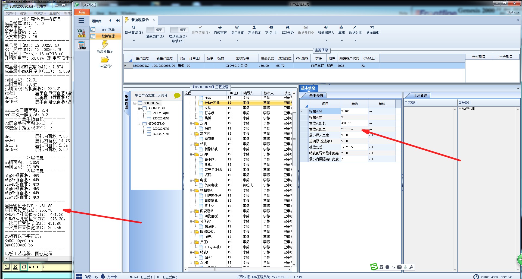This screenshot has width=522, height=279.
Task: Select the 基本信息 tab
Action: pos(308,88)
